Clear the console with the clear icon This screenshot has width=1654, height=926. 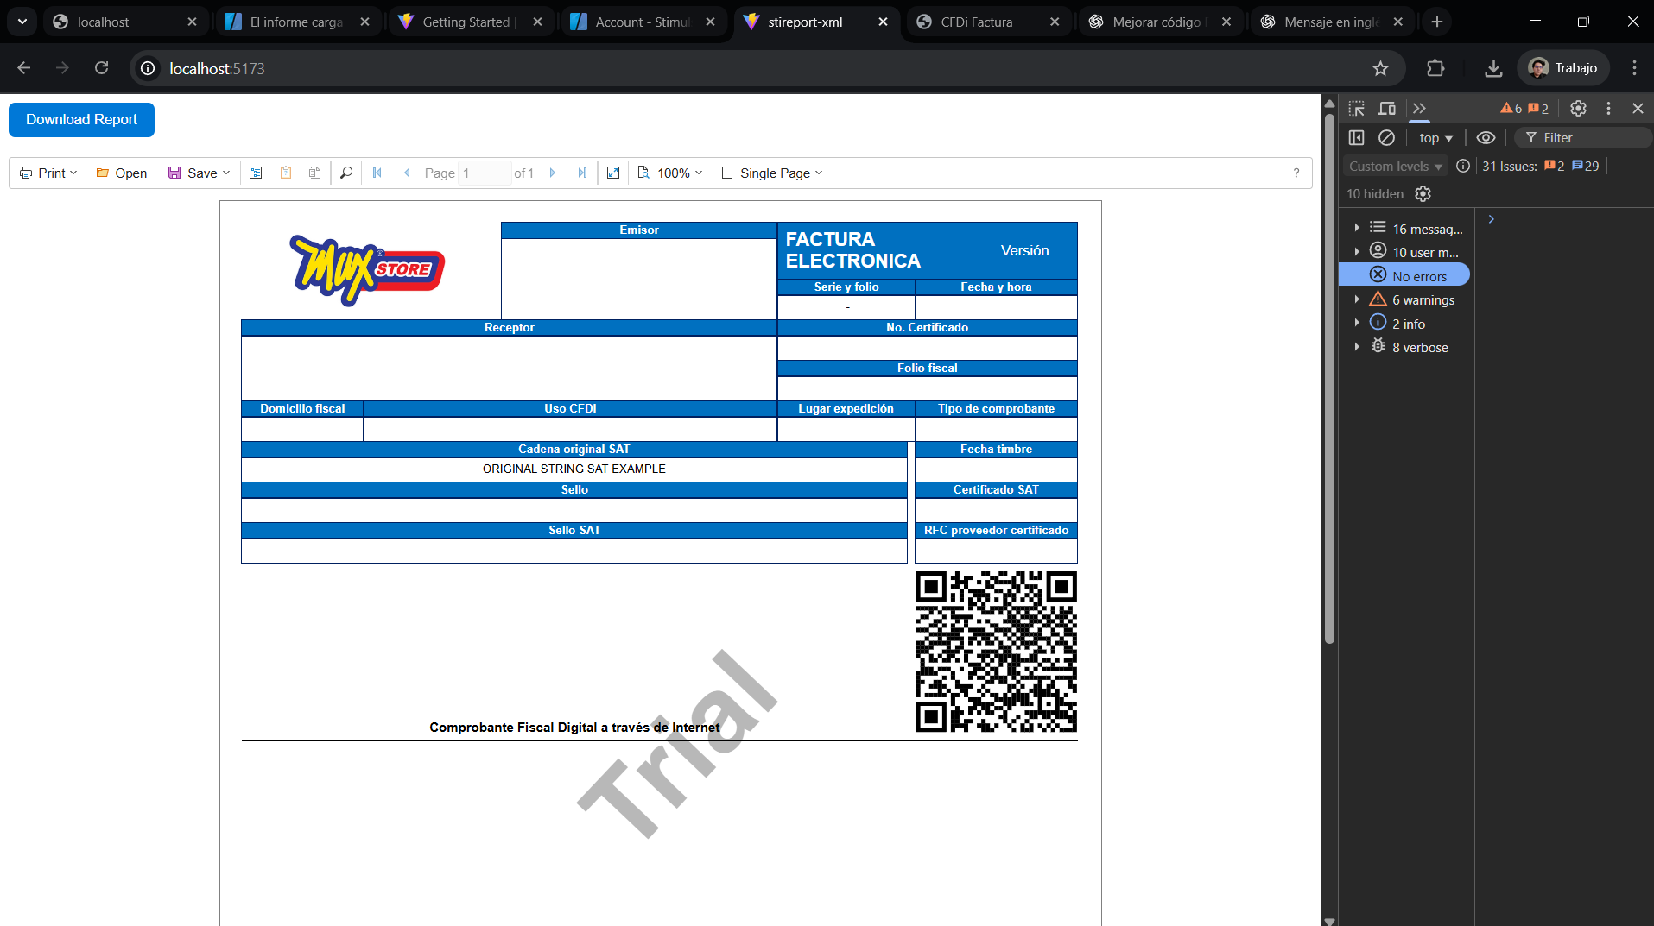tap(1386, 138)
